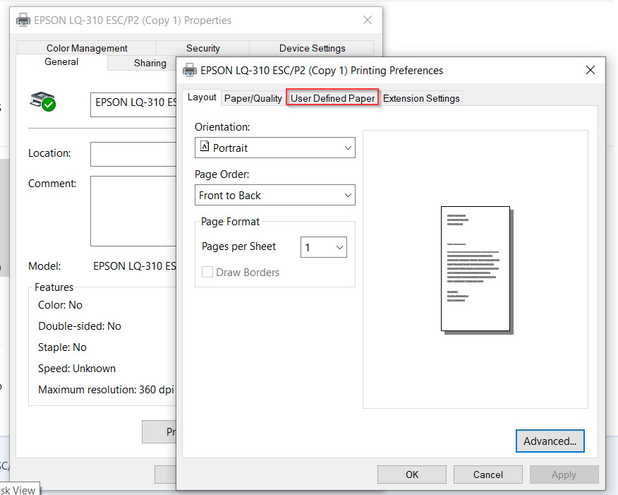Close the Printing Preferences dialog

(590, 70)
